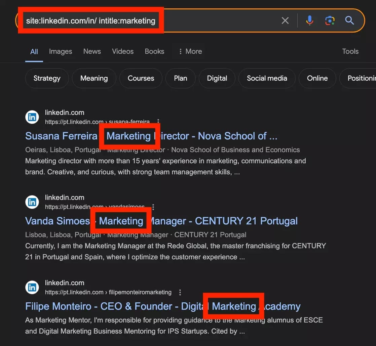The width and height of the screenshot is (376, 346).
Task: Click the LinkedIn favicon beside Filipe Monteiro's result
Action: point(32,287)
